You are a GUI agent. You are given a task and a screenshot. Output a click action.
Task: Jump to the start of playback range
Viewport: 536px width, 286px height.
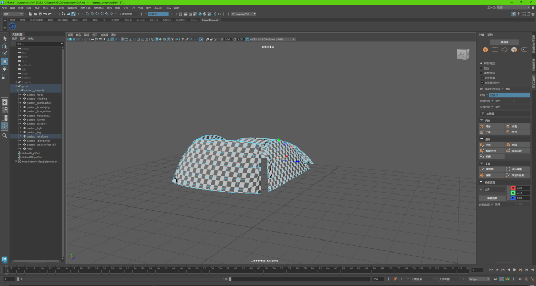pos(491,270)
